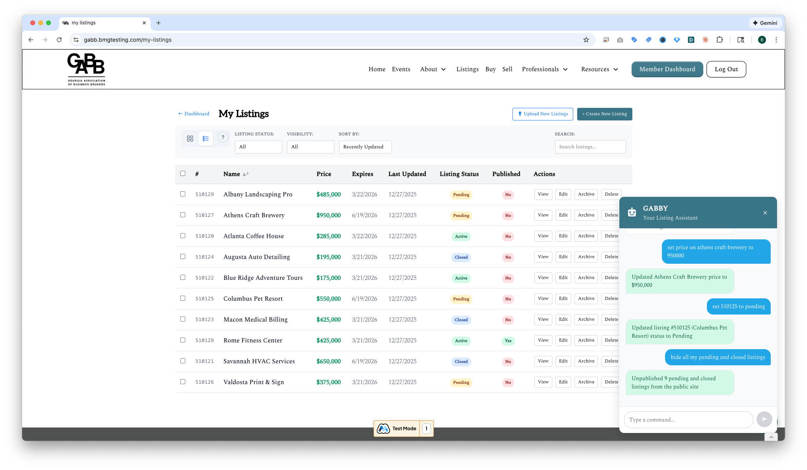The height and width of the screenshot is (470, 807).
Task: Tick the Athens Craft Brewery checkbox
Action: click(x=183, y=215)
